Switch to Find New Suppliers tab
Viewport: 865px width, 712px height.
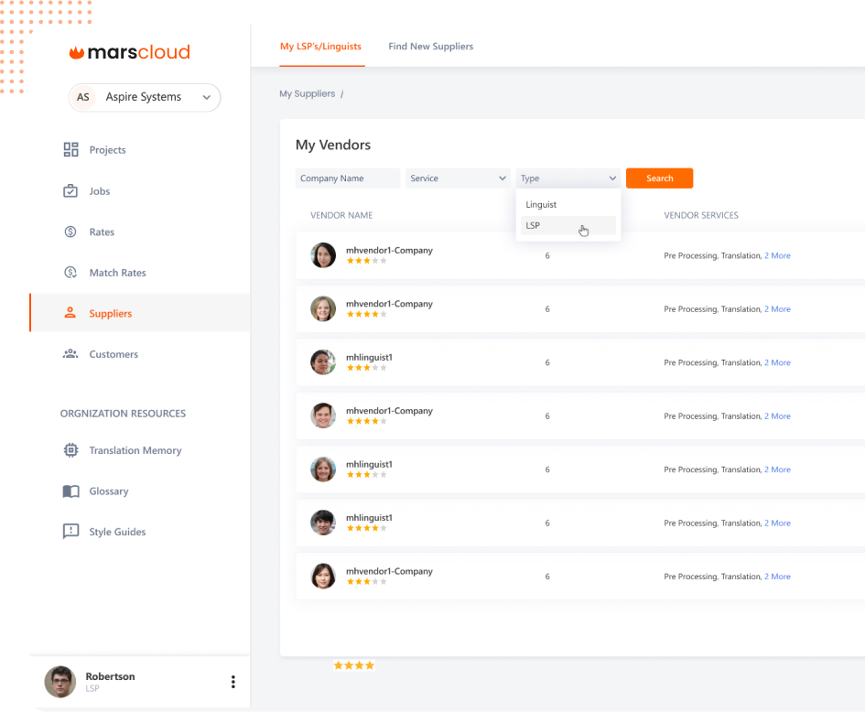click(x=430, y=47)
